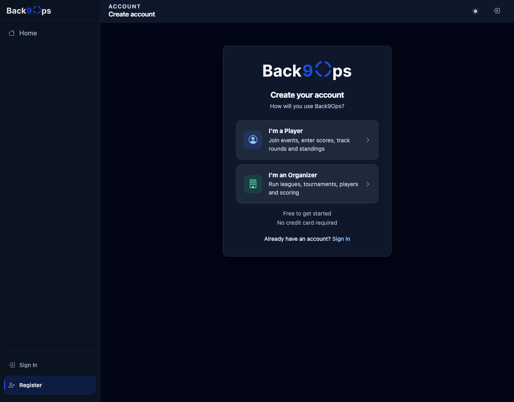
Task: Click the Register add-user icon
Action: click(12, 385)
